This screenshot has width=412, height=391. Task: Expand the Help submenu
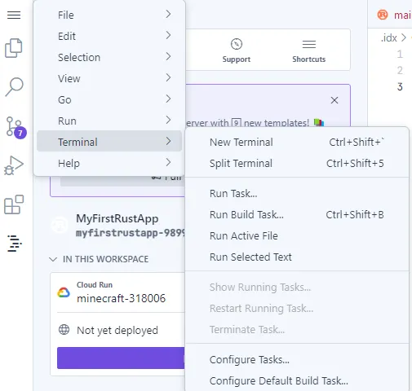(109, 163)
